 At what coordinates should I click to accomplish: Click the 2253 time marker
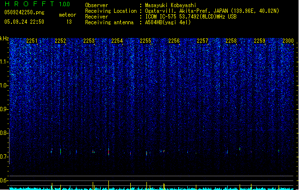click(89, 41)
